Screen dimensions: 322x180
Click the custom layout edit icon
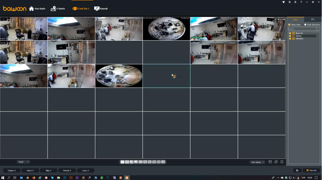[x=163, y=162]
